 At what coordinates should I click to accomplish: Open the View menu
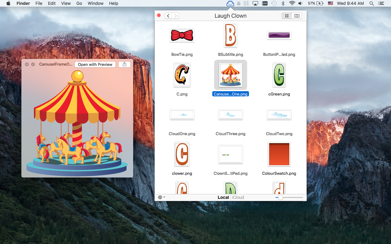pos(66,3)
